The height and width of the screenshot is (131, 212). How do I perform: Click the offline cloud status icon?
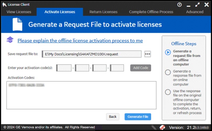tap(162, 127)
